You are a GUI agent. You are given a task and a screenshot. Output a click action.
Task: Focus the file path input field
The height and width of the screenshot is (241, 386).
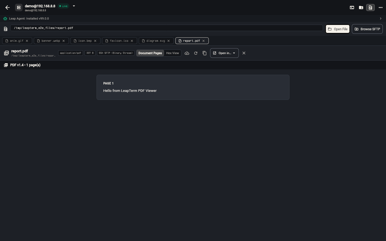click(166, 28)
